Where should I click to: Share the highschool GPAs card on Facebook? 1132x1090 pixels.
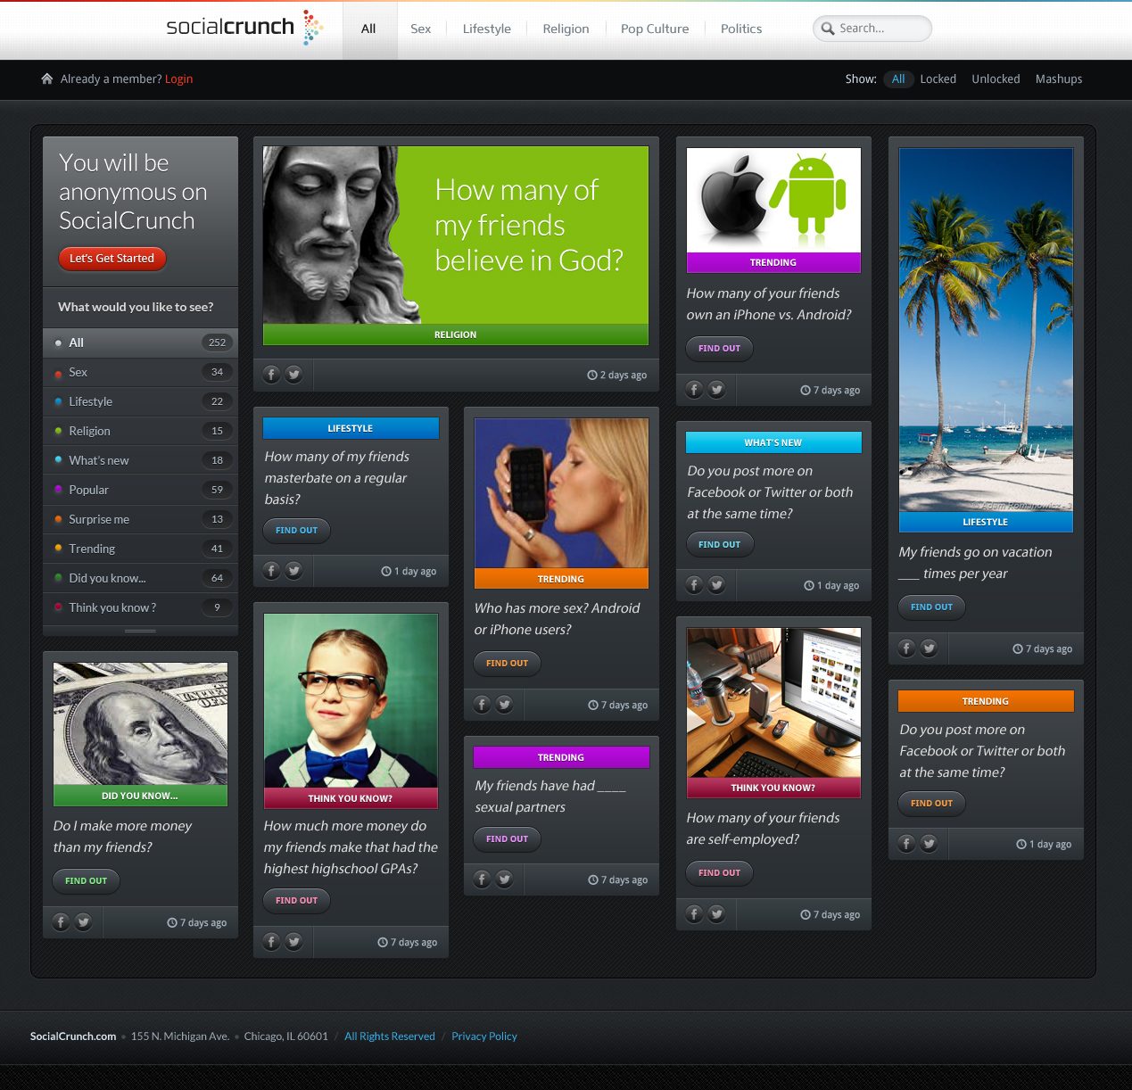[272, 942]
